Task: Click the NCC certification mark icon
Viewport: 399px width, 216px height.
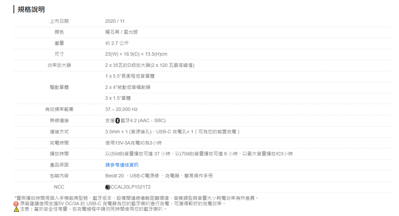Action: [x=108, y=187]
